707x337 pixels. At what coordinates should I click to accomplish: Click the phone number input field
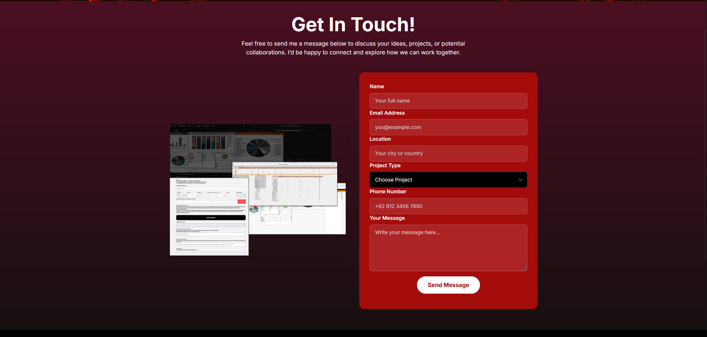pos(448,206)
